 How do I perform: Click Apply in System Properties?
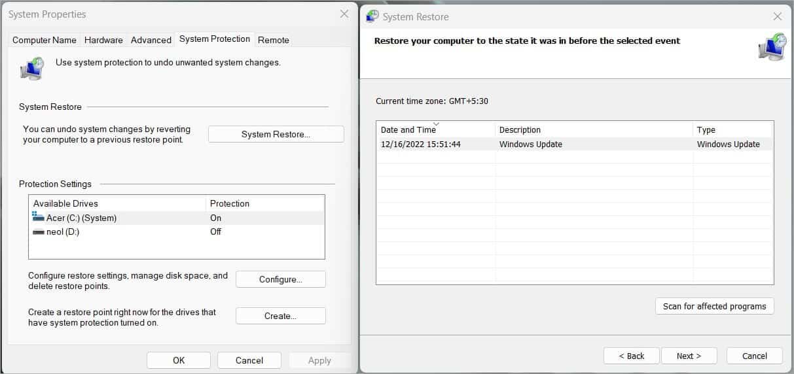[x=319, y=360]
